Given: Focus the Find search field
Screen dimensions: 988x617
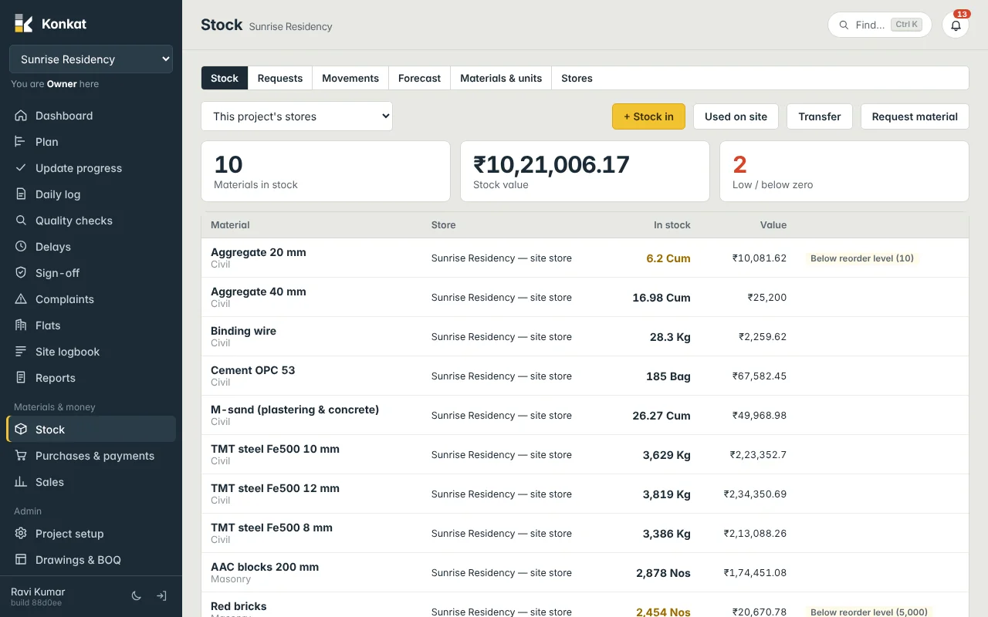Looking at the screenshot, I should (x=880, y=25).
